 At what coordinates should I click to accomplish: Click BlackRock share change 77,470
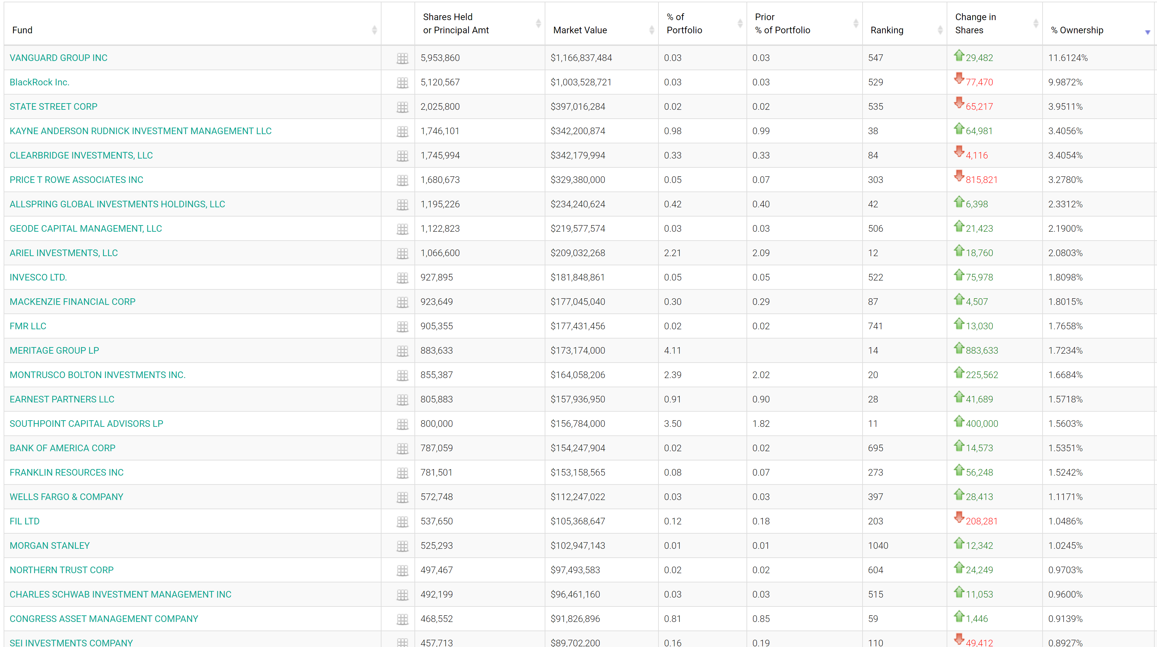(x=979, y=82)
